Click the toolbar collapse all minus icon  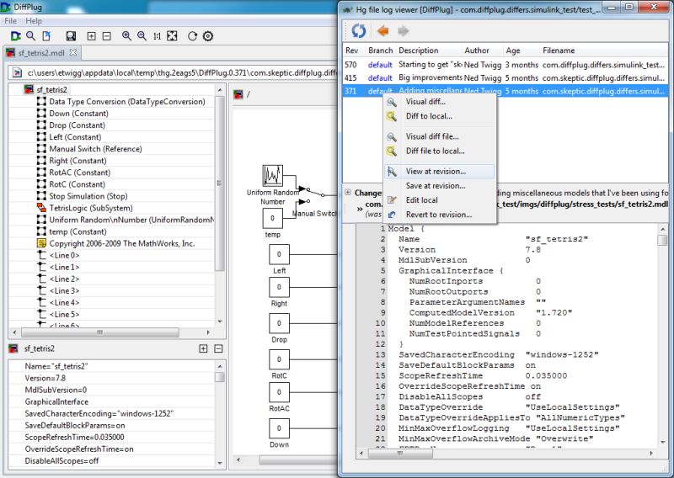point(107,36)
